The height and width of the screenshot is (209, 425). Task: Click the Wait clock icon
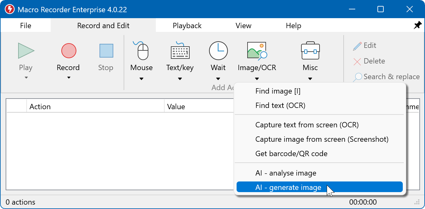218,51
